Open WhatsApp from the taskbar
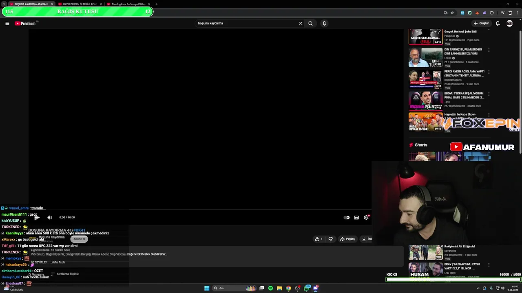This screenshot has height=293, width=522. coord(307,288)
